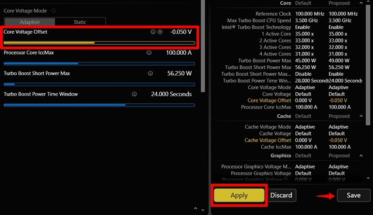The height and width of the screenshot is (215, 373).
Task: Open info icon for Turbo Boost Short Power Max
Action: click(150, 73)
